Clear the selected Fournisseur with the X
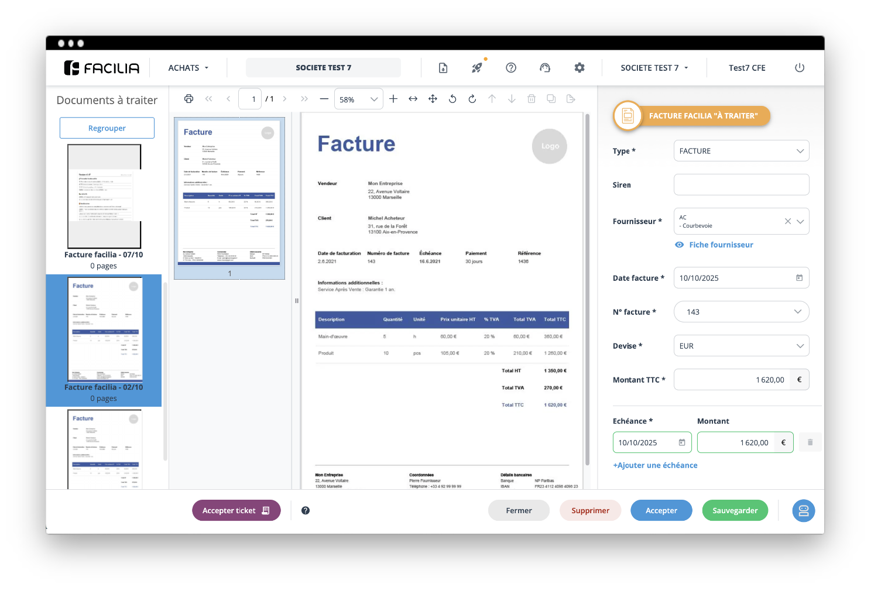Viewport: 871px width, 591px height. [x=788, y=221]
